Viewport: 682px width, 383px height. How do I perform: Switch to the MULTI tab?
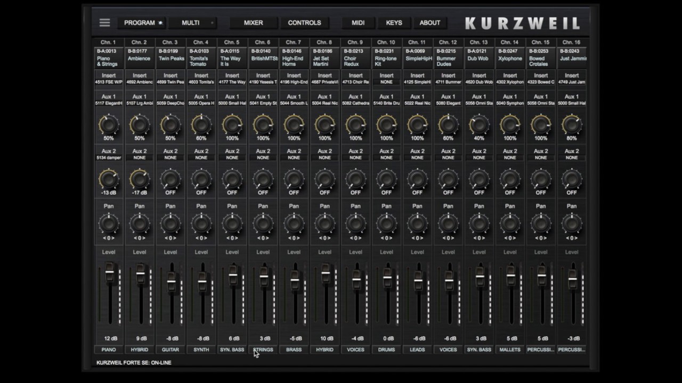click(x=192, y=23)
